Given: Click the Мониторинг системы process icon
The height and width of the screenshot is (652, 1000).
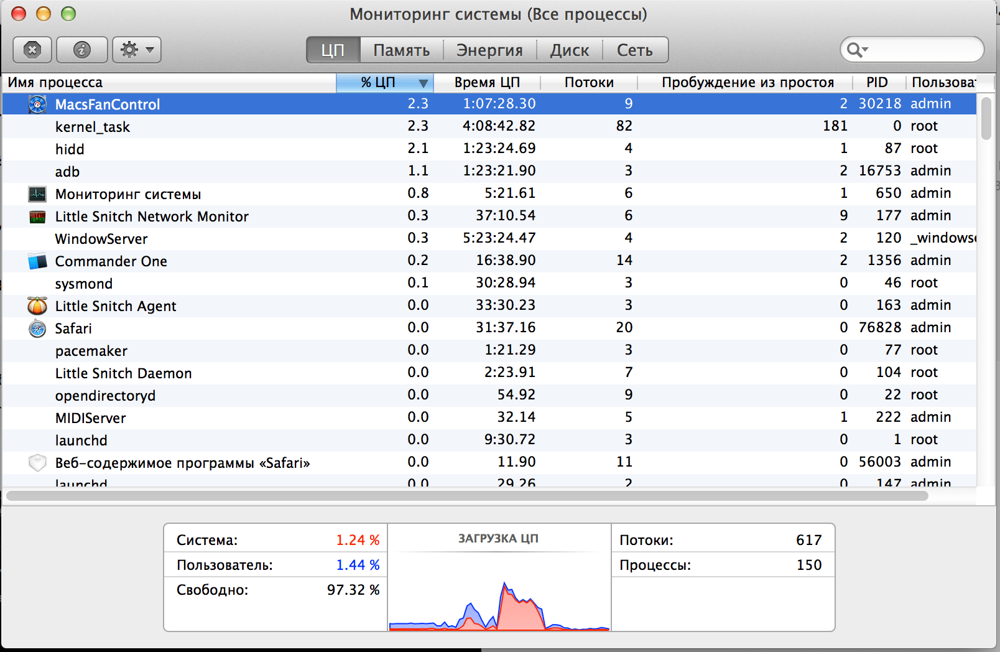Looking at the screenshot, I should (x=37, y=194).
